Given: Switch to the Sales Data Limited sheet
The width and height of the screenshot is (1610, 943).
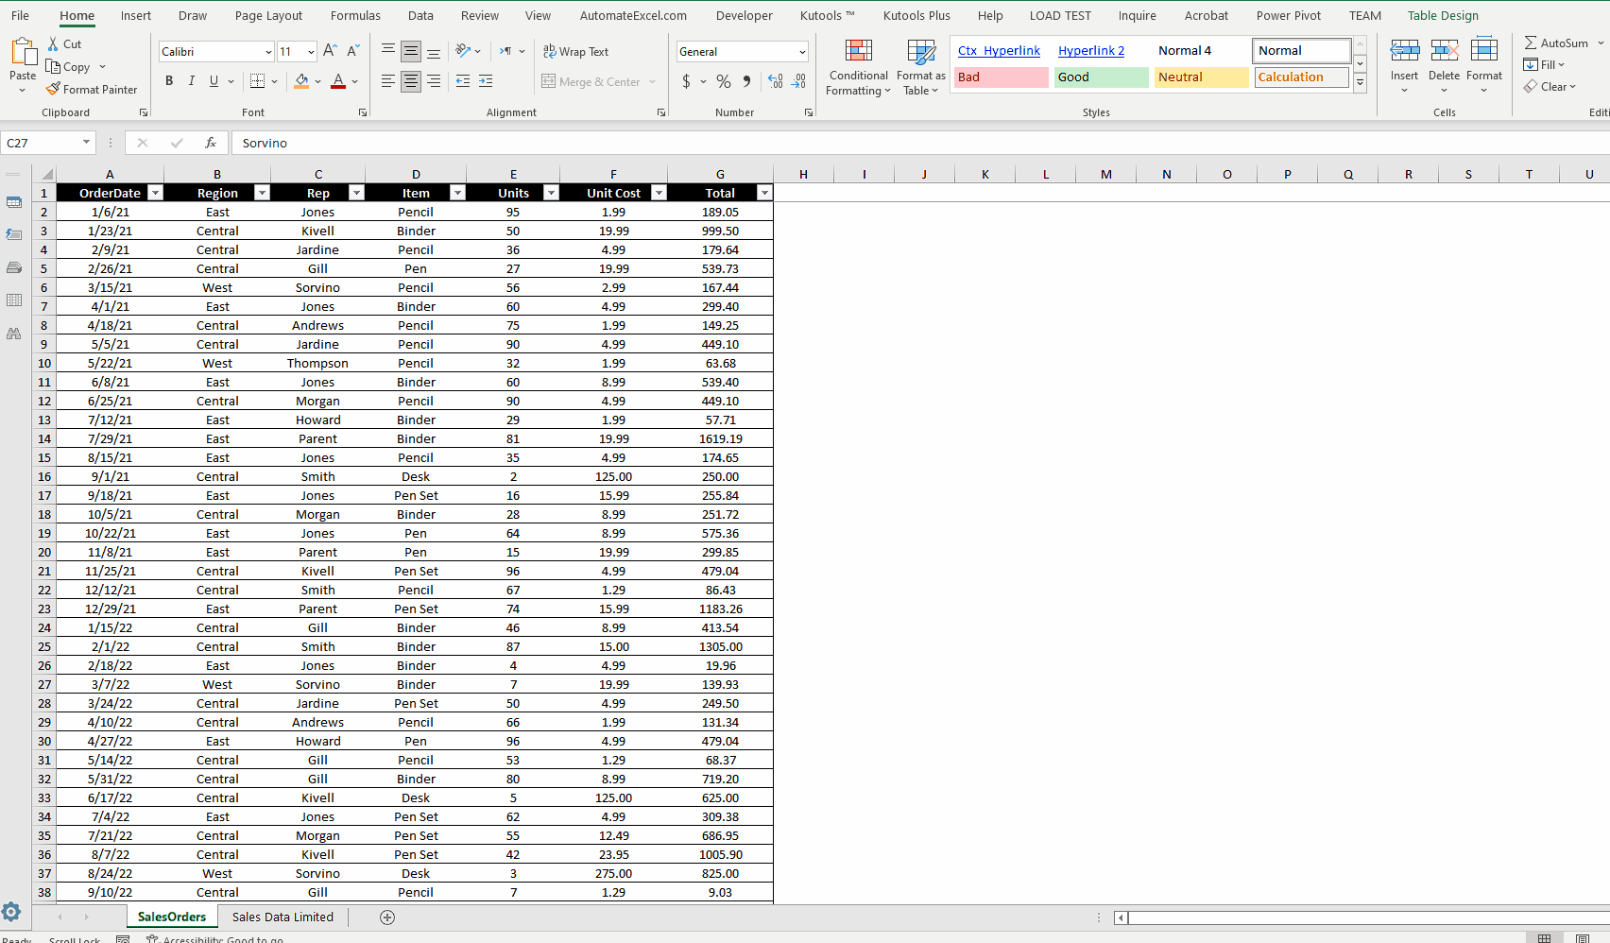Looking at the screenshot, I should pyautogui.click(x=282, y=917).
